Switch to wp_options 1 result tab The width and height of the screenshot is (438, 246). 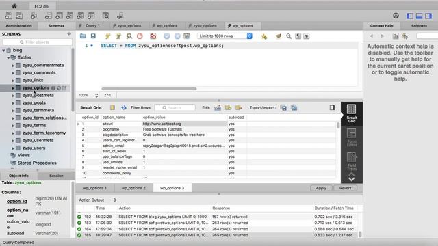point(95,188)
